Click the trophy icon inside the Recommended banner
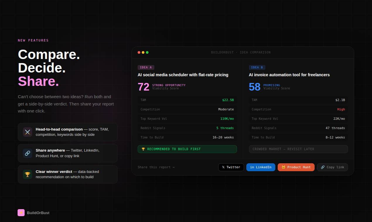372x222 pixels. tap(143, 149)
